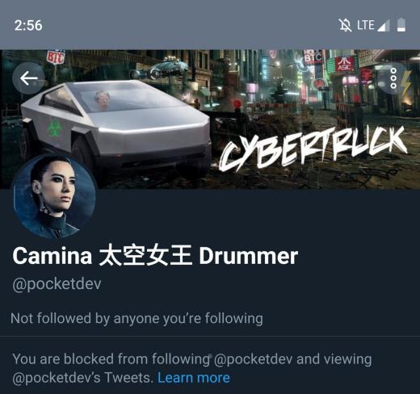Screen dimensions: 420x394
Task: Tap the @pocketdev's Tweets mention
Action: (82, 378)
